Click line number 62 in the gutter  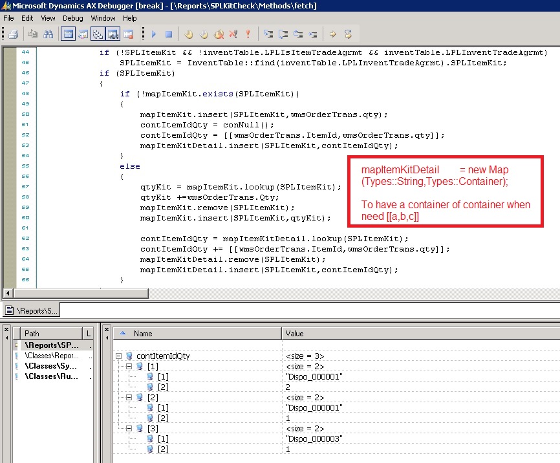click(25, 238)
